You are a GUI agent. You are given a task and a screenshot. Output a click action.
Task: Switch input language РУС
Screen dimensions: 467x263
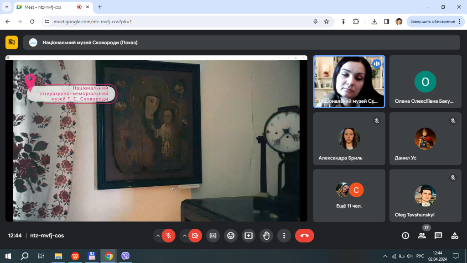420,256
